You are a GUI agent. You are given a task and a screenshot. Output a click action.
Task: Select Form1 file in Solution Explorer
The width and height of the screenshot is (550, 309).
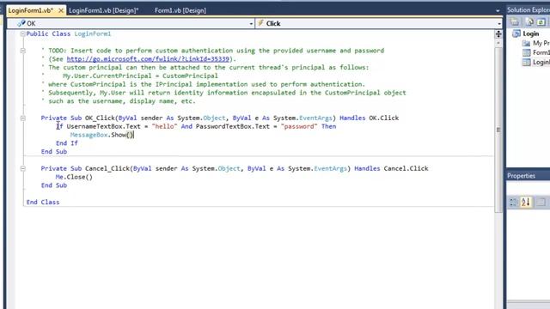(x=541, y=52)
